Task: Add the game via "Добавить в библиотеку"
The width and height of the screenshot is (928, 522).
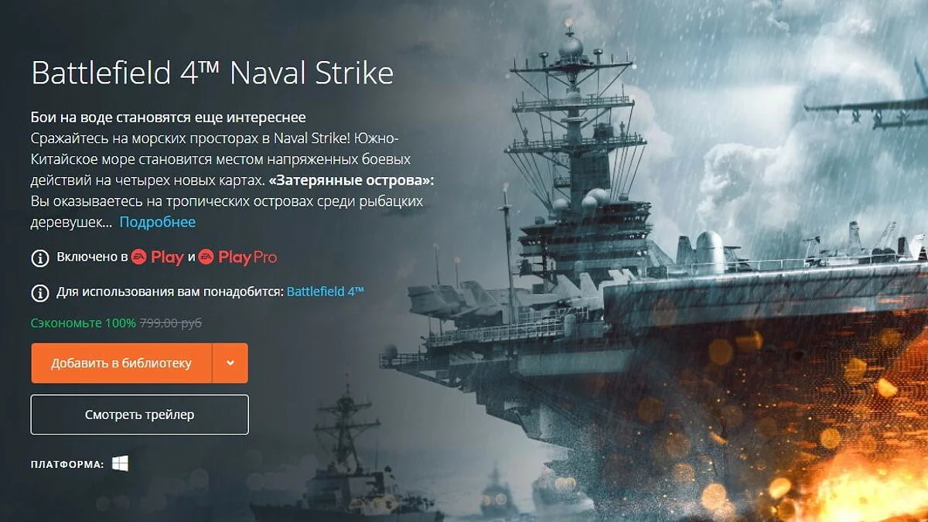Action: pos(121,363)
